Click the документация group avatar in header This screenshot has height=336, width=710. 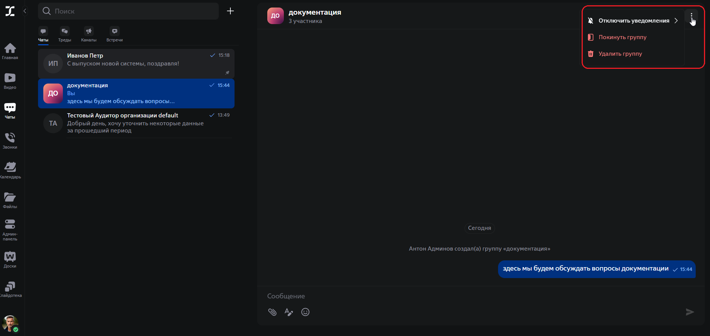pos(276,16)
